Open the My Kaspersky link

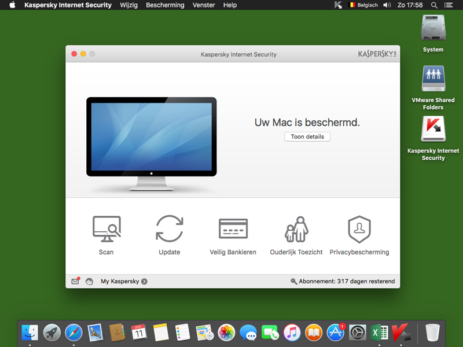(x=124, y=282)
